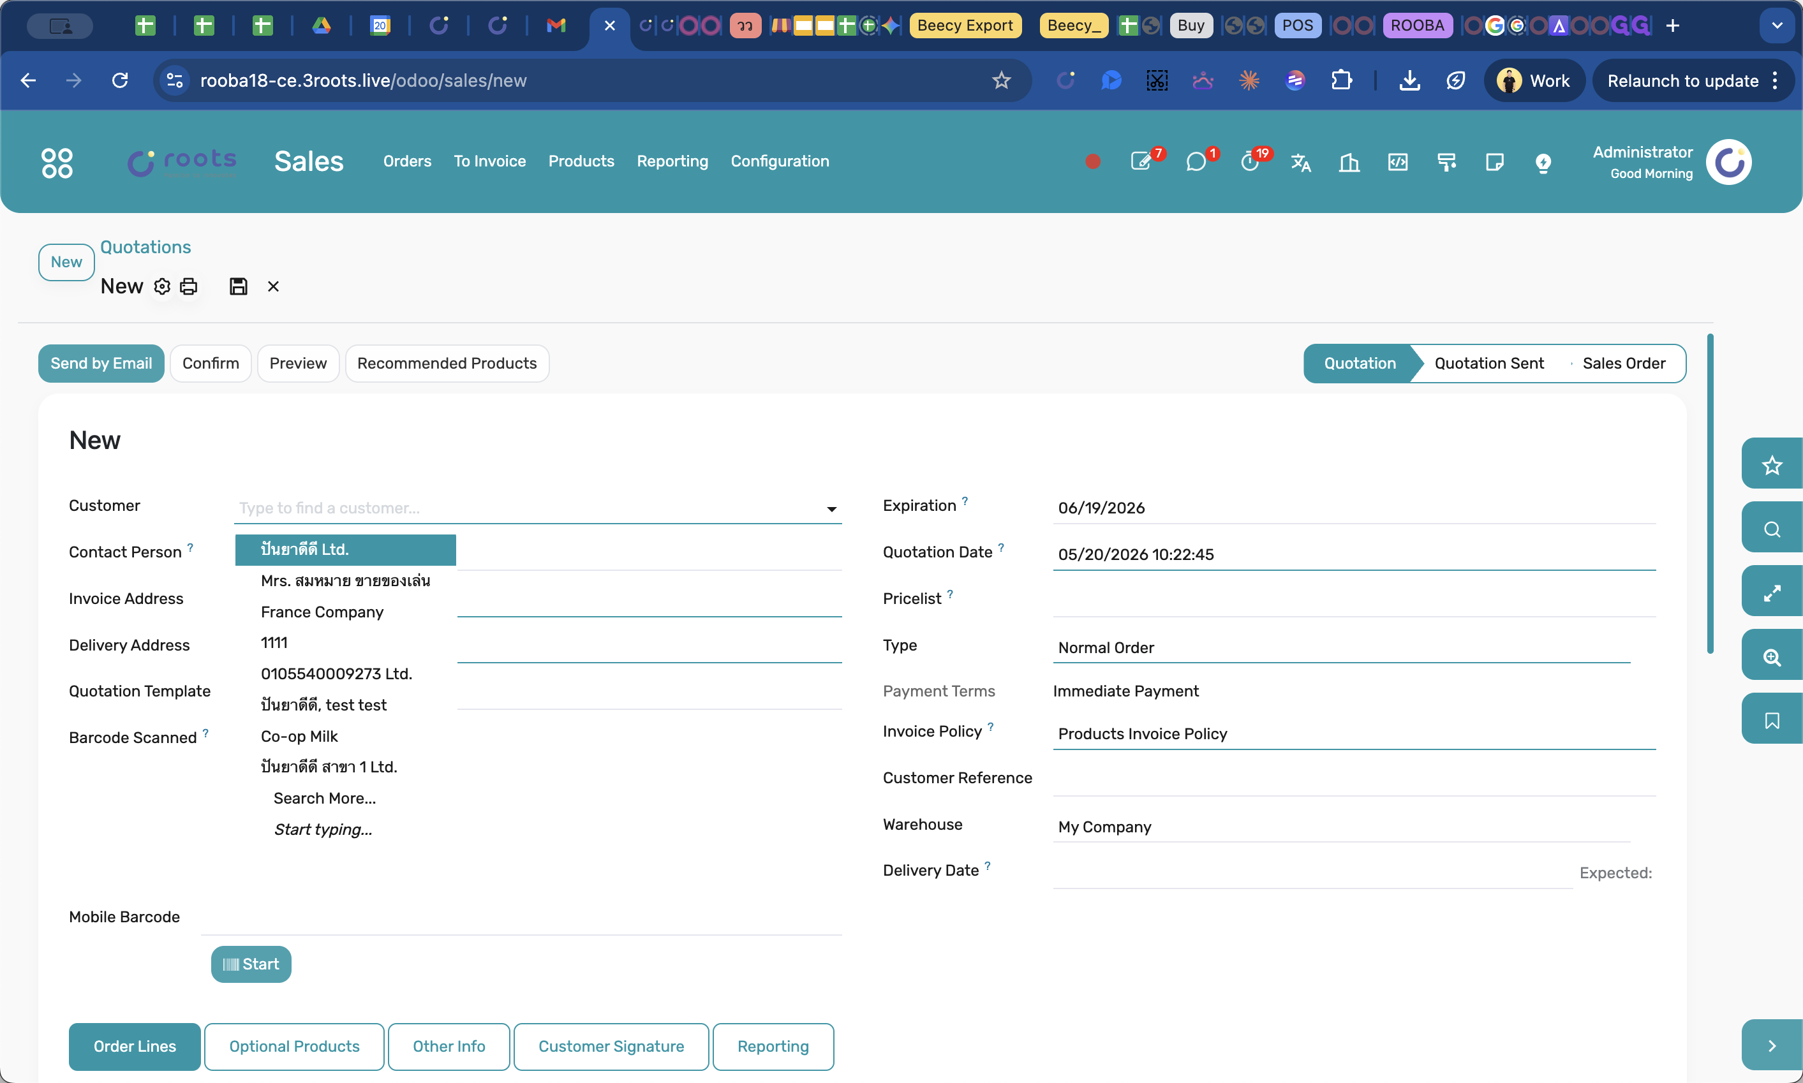Image resolution: width=1803 pixels, height=1083 pixels.
Task: Switch to the Other Info tab
Action: [448, 1046]
